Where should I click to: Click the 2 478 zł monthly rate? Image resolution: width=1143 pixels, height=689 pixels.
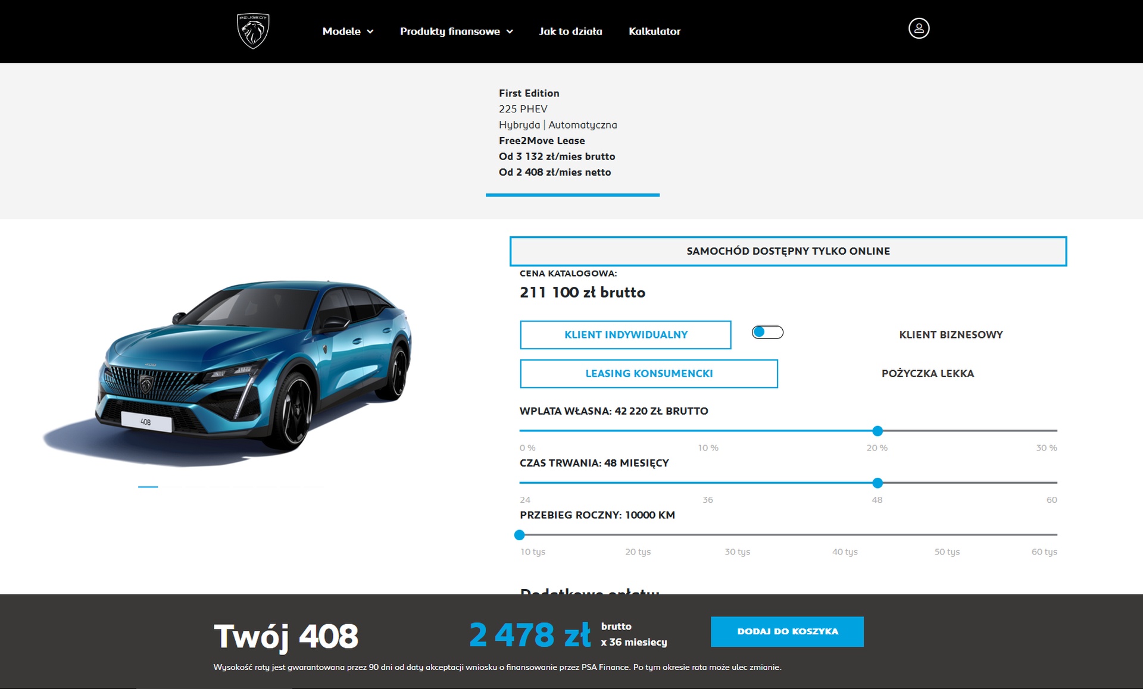click(x=530, y=634)
